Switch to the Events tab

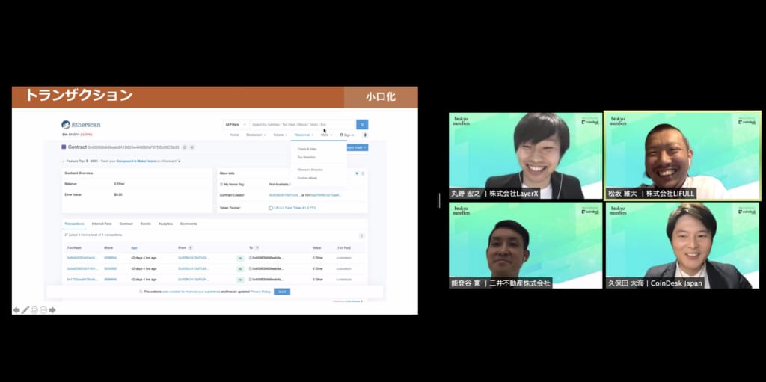tap(146, 224)
